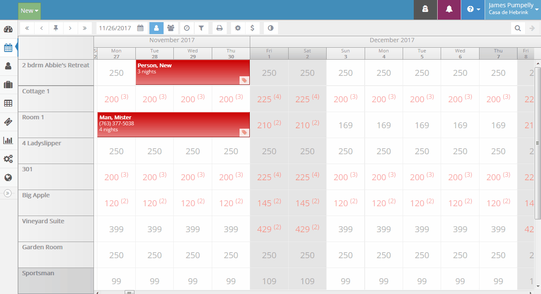The height and width of the screenshot is (294, 541).
Task: Open the James Pumpelly account dropdown
Action: pos(512,9)
